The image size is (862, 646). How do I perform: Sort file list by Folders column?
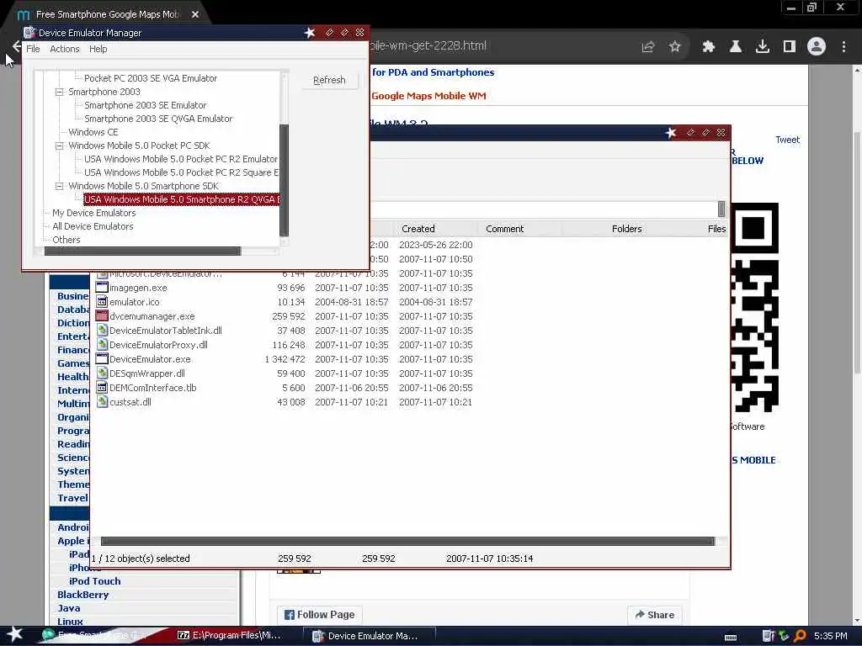point(626,229)
